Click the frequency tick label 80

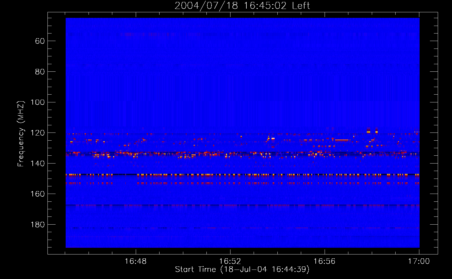pos(40,72)
